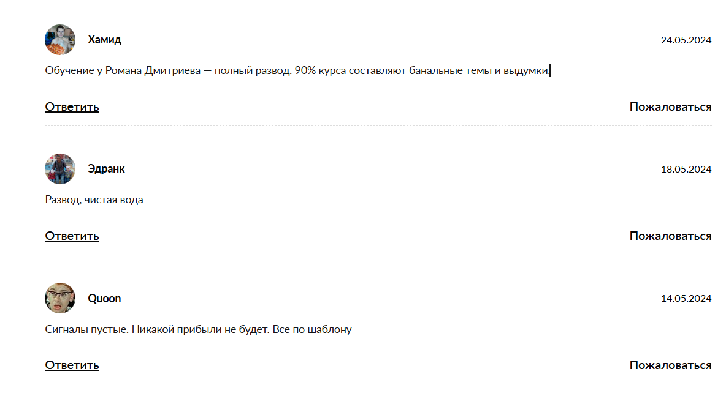Click the comment text about Романа Дмитриева
Image resolution: width=726 pixels, height=396 pixels.
click(297, 70)
